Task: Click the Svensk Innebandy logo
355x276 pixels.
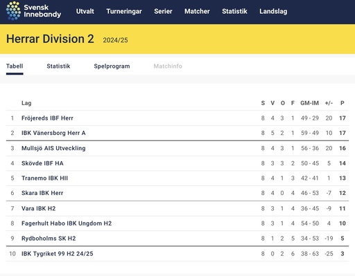Action: point(33,11)
